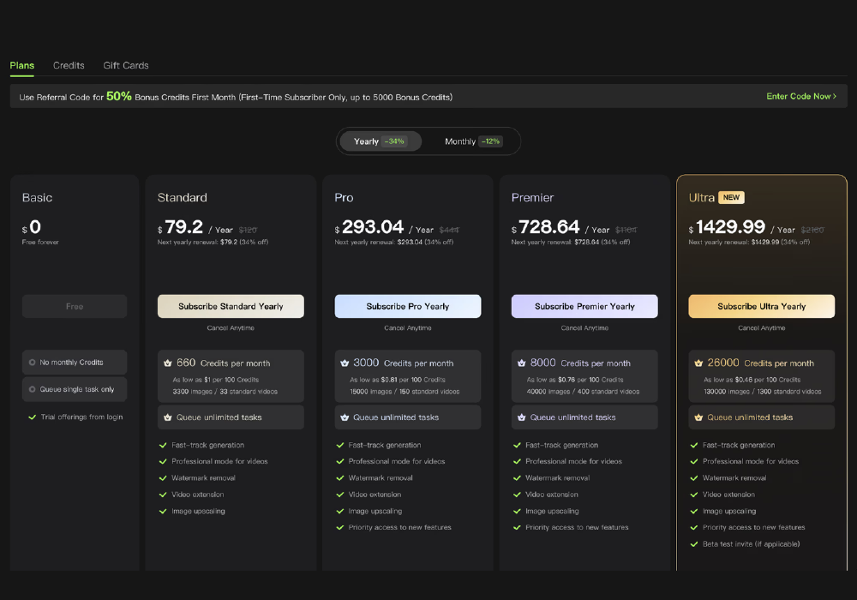Image resolution: width=857 pixels, height=600 pixels.
Task: Open the Gift Cards tab
Action: (x=126, y=65)
